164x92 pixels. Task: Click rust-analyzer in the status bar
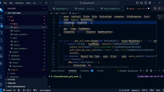45,90
